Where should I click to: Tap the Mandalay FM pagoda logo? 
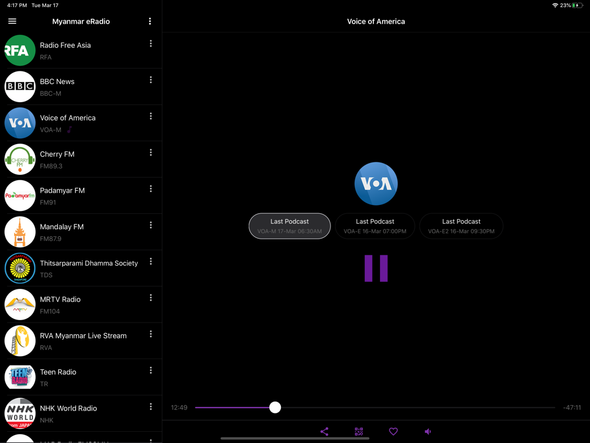pyautogui.click(x=20, y=232)
